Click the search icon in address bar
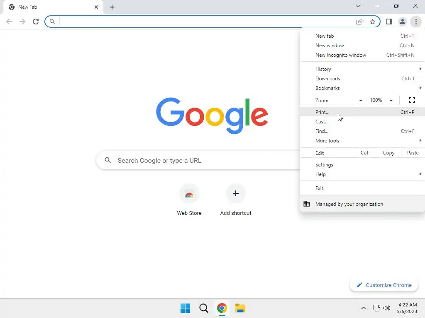The width and height of the screenshot is (425, 318). tap(52, 22)
